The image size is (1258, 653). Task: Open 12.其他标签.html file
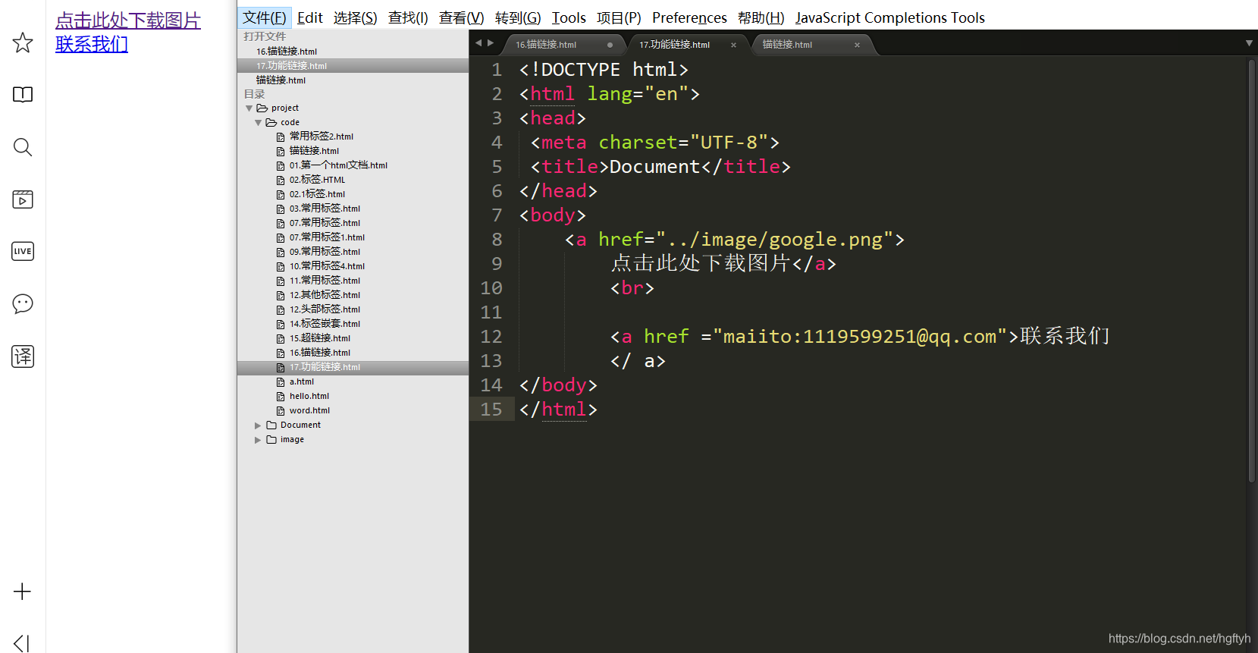325,295
